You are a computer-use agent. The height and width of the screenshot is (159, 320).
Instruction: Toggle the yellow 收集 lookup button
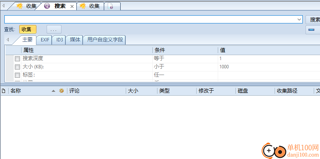28,29
